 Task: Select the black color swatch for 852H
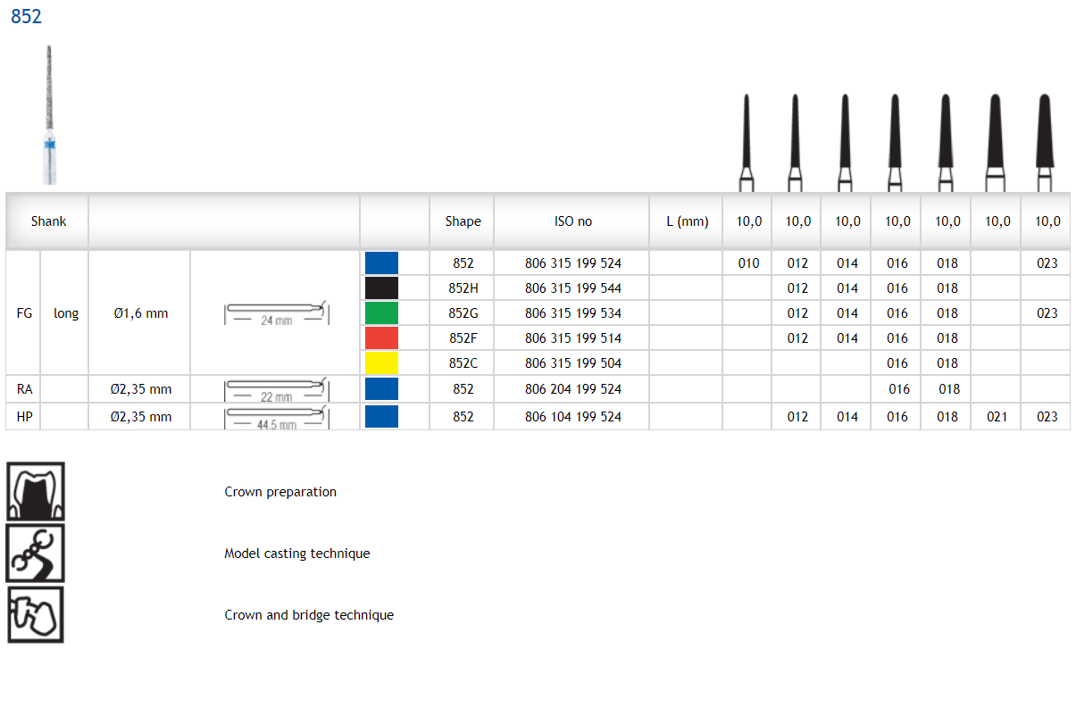[382, 288]
